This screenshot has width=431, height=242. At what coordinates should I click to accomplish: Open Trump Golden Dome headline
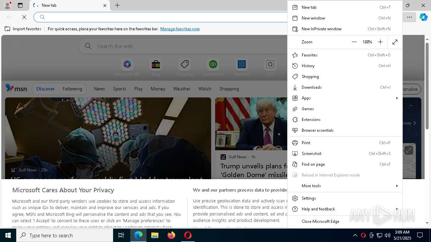[254, 170]
